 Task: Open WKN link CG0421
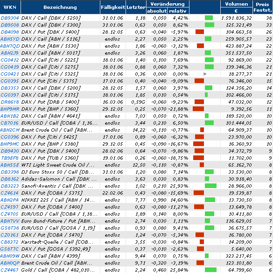10,74
